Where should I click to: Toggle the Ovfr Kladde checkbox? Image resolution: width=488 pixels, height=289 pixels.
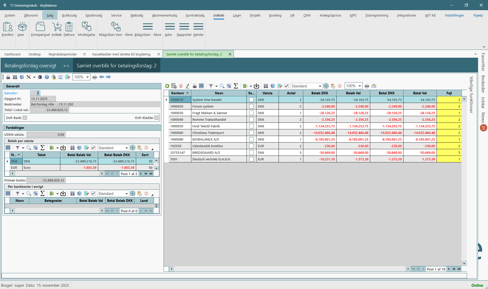tap(156, 118)
